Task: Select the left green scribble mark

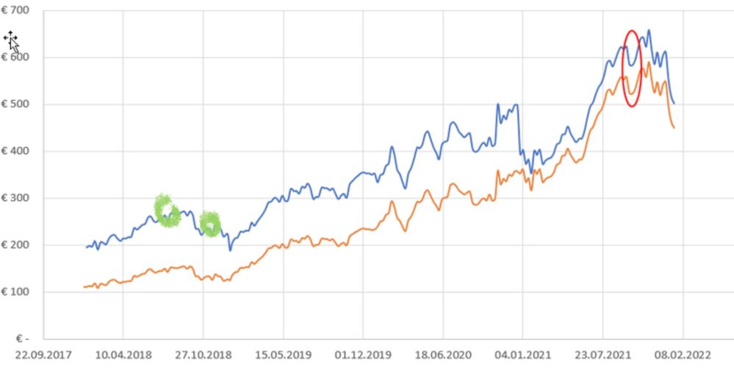Action: pos(167,211)
